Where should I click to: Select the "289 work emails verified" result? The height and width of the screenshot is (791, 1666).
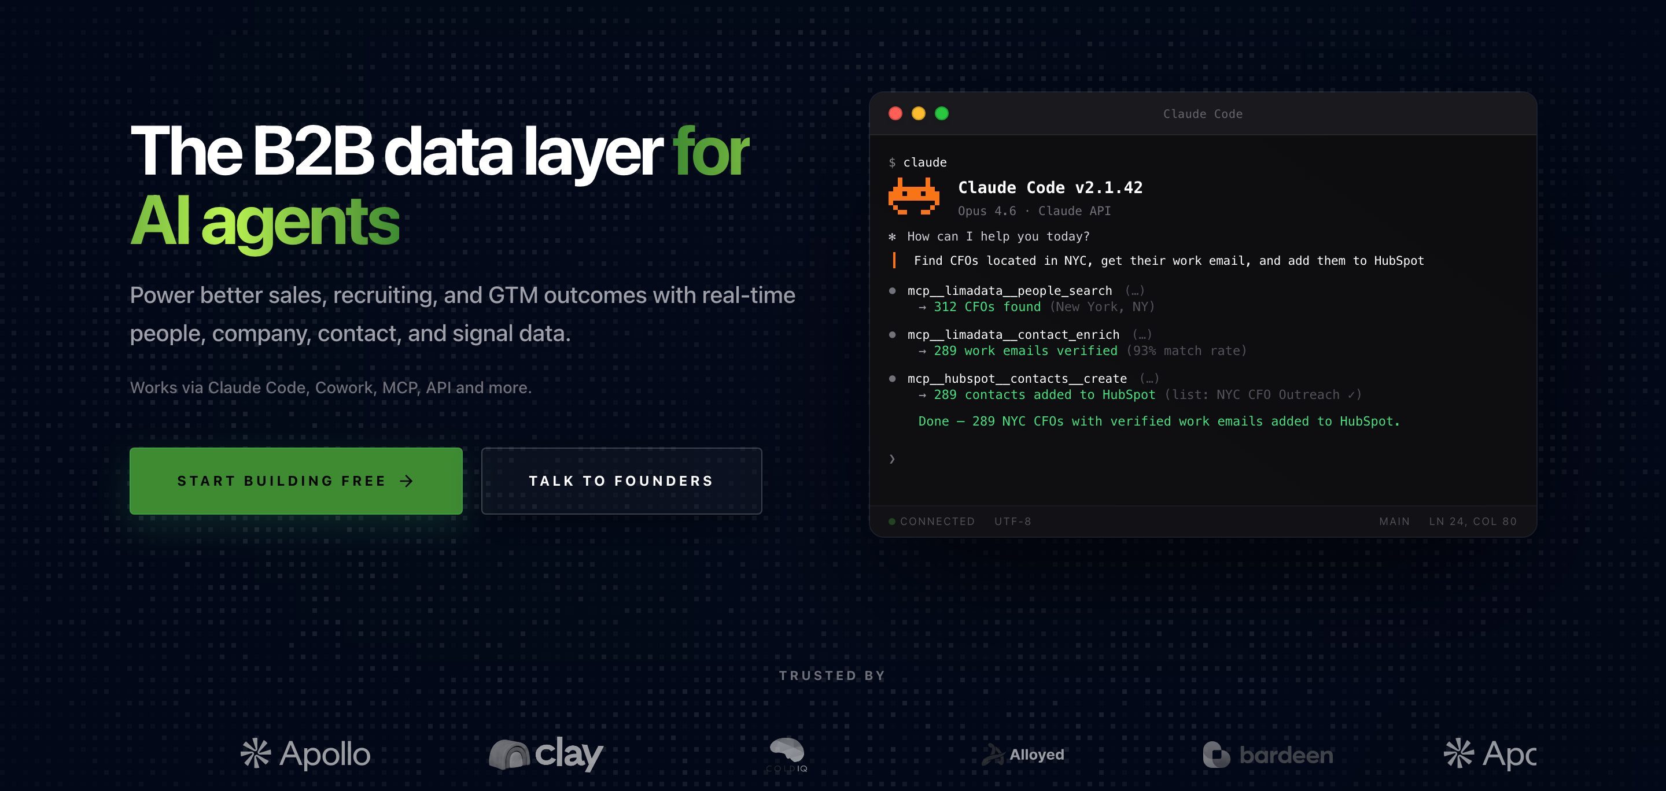click(x=1025, y=351)
